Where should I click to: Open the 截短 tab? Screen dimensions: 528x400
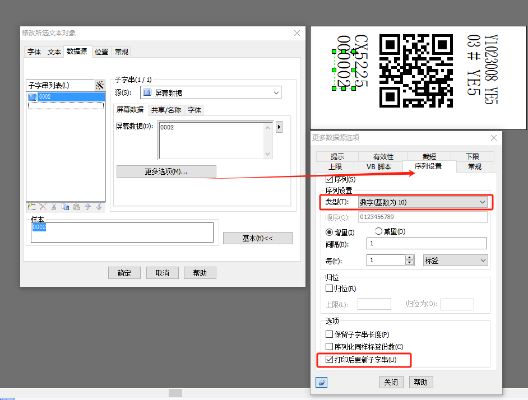[x=429, y=156]
